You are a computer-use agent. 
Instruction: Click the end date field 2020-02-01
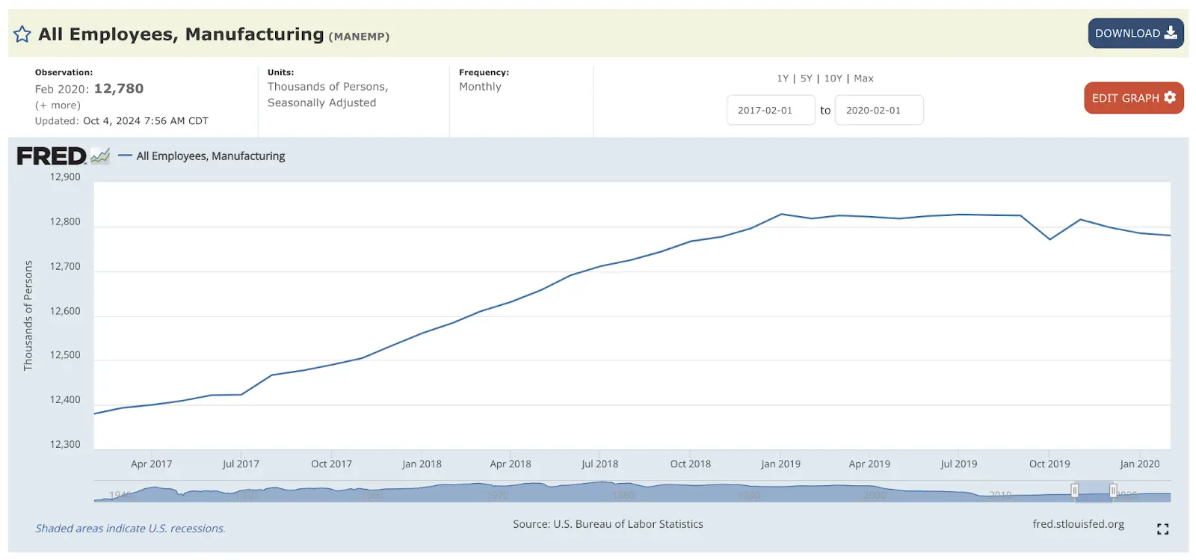point(878,111)
